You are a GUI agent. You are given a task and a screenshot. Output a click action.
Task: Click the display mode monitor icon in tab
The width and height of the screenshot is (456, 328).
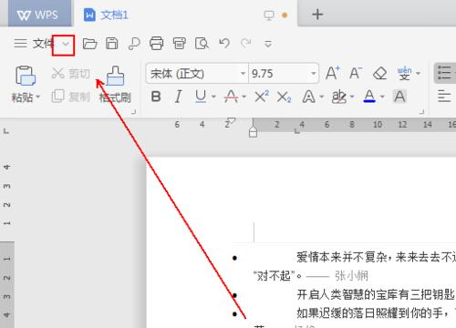tap(269, 15)
